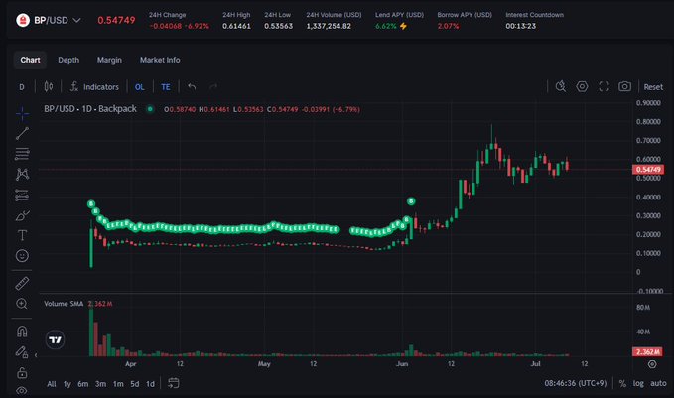The image size is (674, 398).
Task: Activate the zoom in tool
Action: pos(22,304)
